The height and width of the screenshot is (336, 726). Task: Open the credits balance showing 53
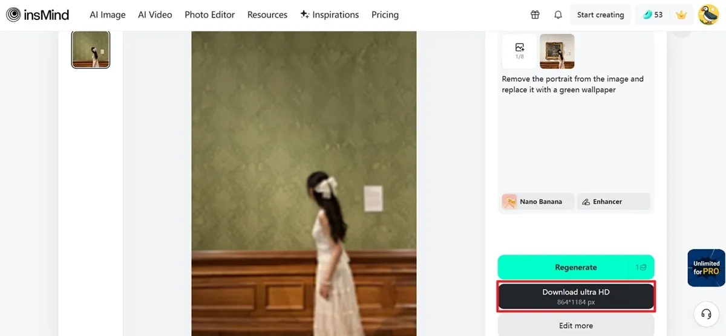[x=653, y=15]
